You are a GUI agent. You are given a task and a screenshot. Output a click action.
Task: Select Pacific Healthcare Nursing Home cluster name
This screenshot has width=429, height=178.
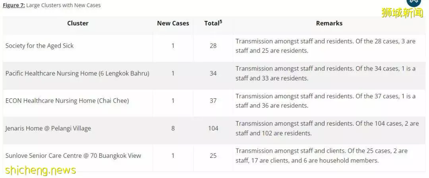click(77, 73)
